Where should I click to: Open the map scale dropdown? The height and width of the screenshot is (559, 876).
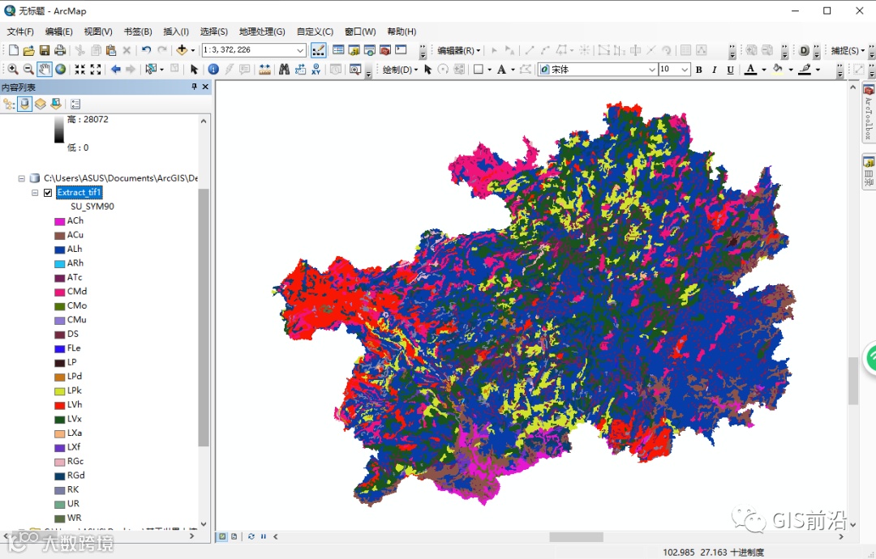coord(300,50)
